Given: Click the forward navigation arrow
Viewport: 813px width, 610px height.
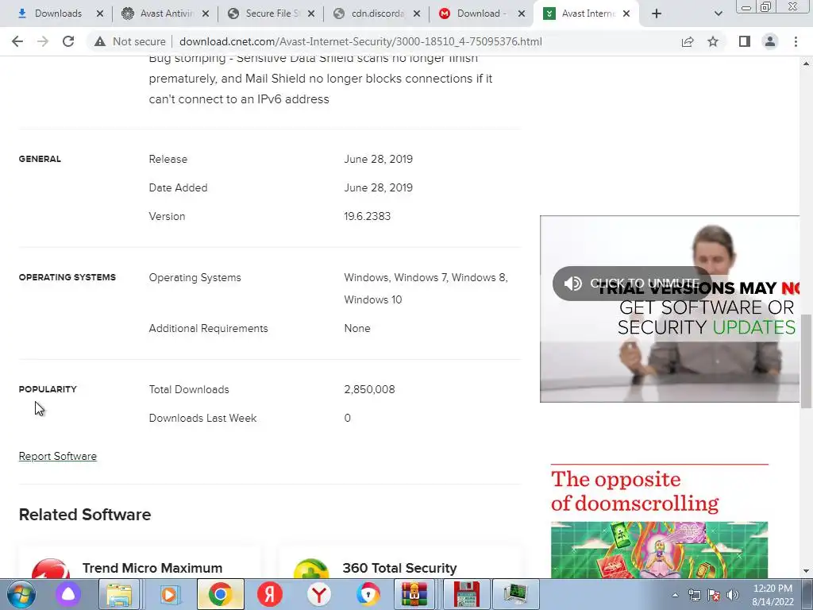Looking at the screenshot, I should click(x=43, y=41).
